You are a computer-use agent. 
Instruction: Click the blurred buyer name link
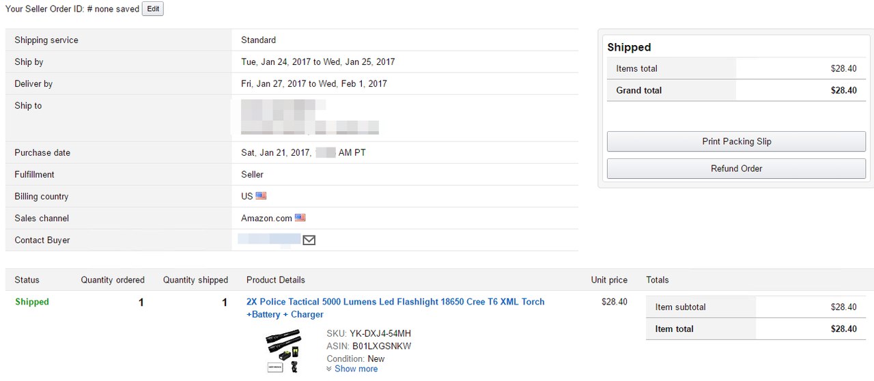(269, 239)
